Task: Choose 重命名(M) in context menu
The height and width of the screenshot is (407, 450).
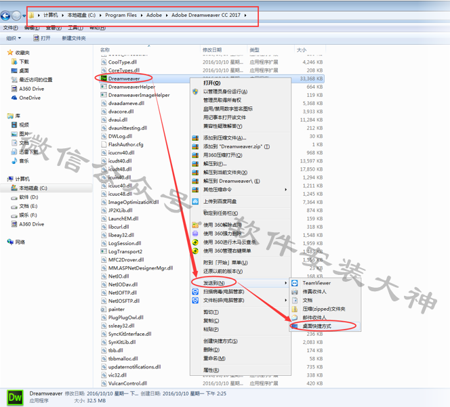Action: pyautogui.click(x=214, y=358)
